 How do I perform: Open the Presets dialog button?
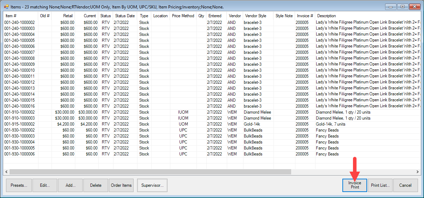pyautogui.click(x=19, y=185)
